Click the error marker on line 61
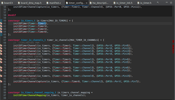This screenshot has height=100, width=175. 1,23
